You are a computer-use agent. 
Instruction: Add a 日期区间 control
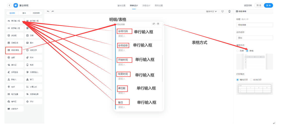15,43
